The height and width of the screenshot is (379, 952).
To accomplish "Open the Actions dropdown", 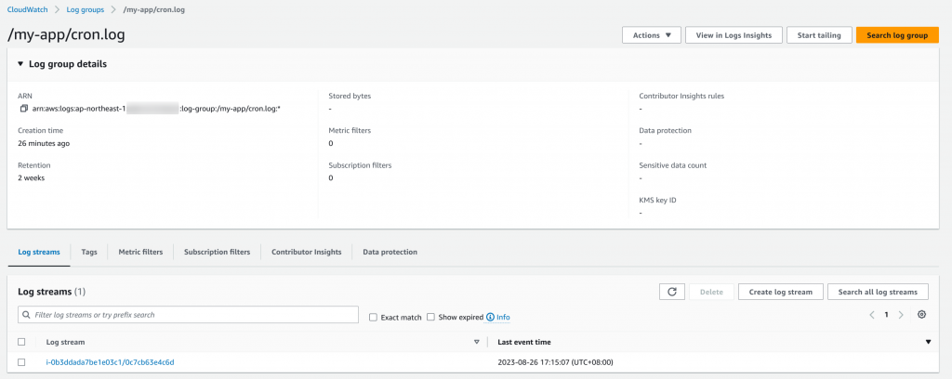I will [651, 35].
